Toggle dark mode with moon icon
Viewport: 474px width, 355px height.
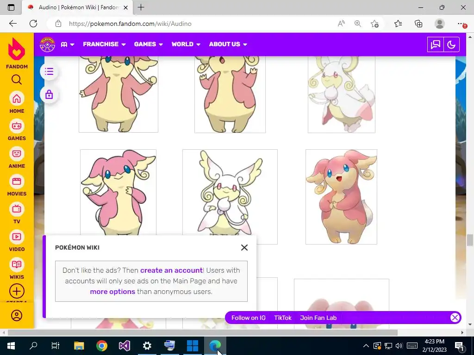[451, 45]
